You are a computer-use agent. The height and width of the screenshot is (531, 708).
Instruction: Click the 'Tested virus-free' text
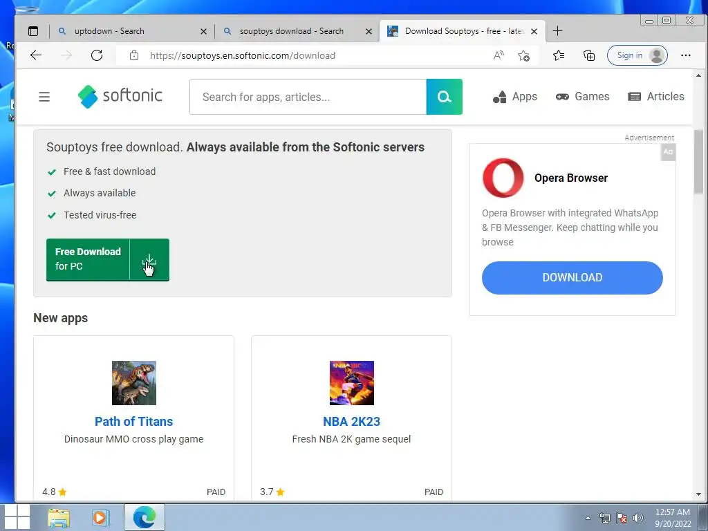click(100, 215)
